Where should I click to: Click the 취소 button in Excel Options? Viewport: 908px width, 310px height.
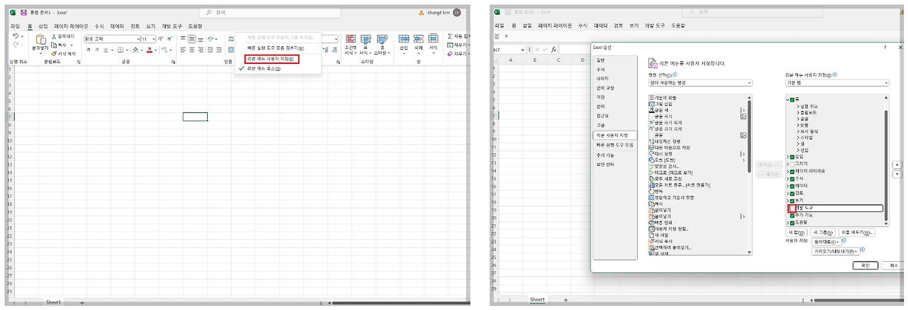click(892, 265)
